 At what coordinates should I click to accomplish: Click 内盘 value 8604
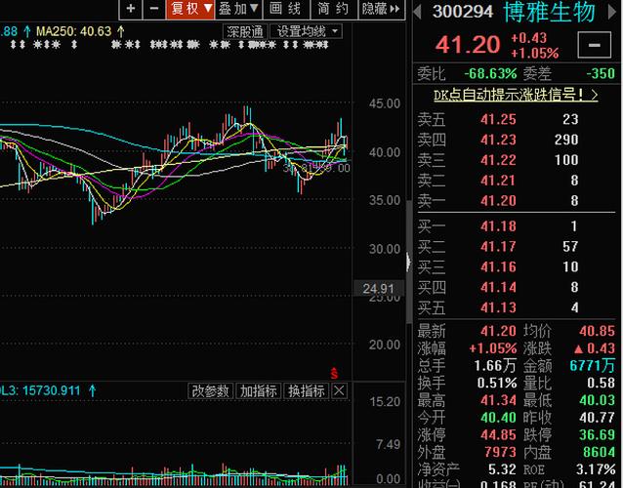(x=600, y=452)
